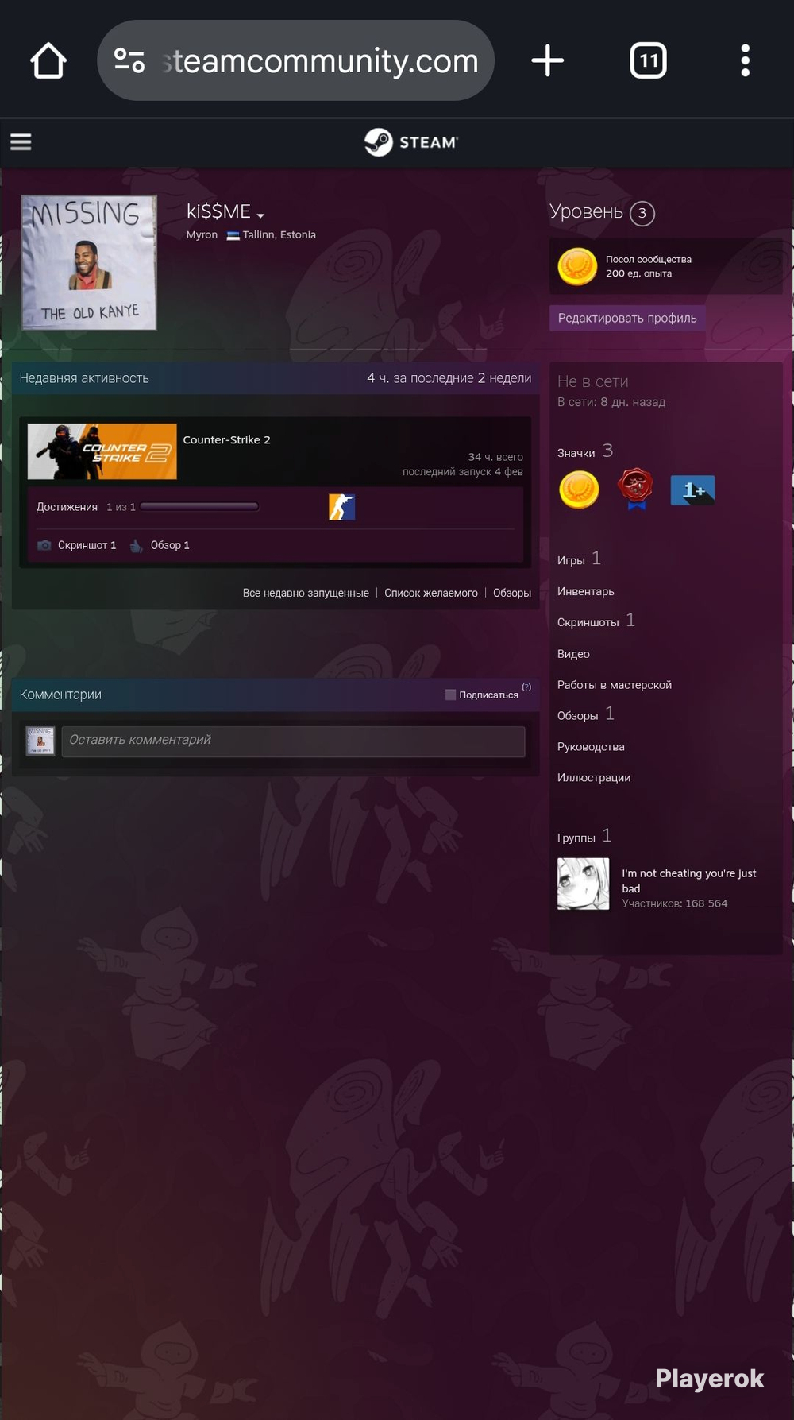Click the gold coin badge under Значки

click(x=579, y=489)
